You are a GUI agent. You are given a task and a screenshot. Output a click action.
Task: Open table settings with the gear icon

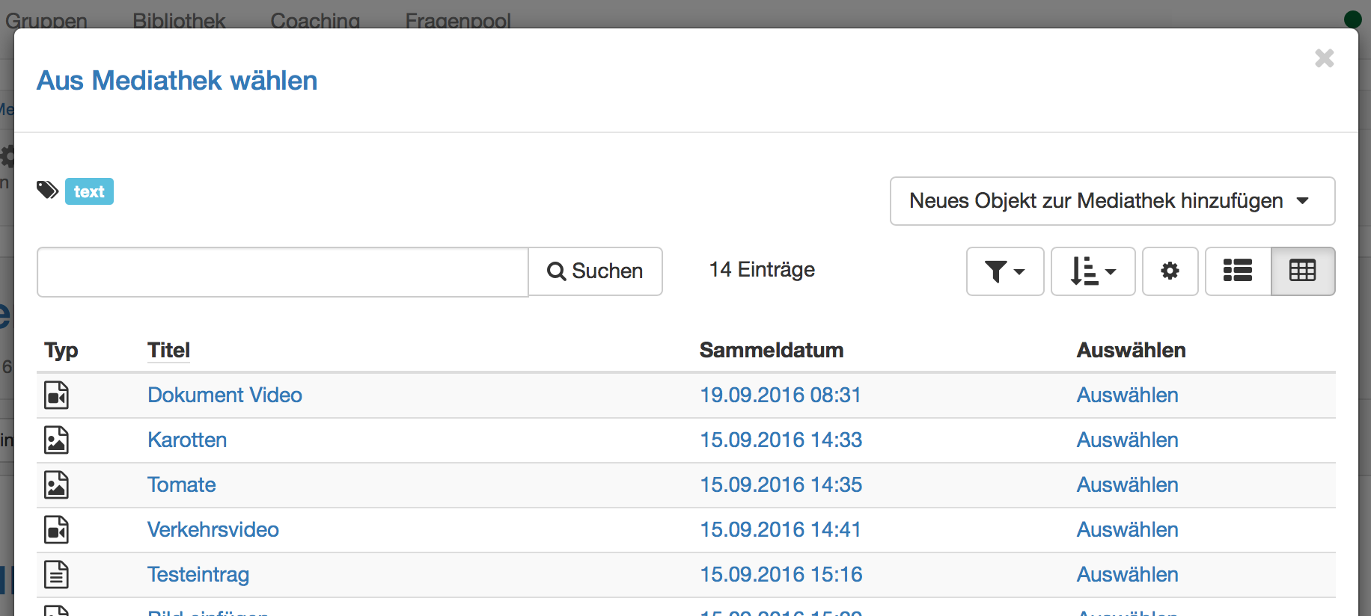1170,271
